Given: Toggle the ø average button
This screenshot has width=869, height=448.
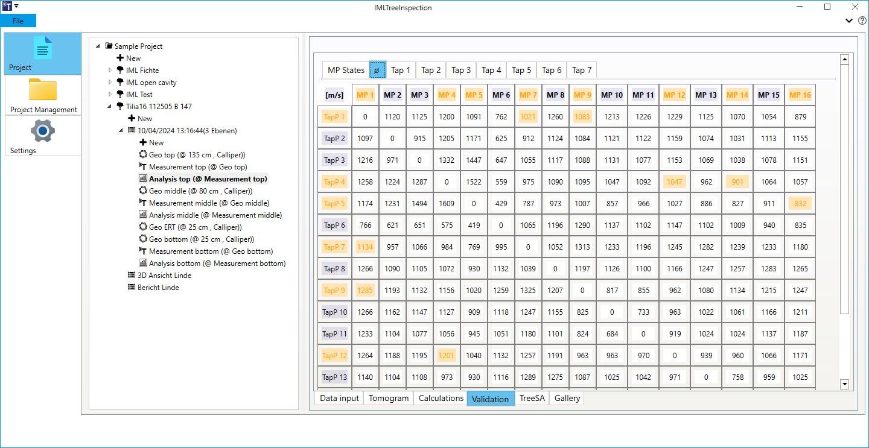Looking at the screenshot, I should point(377,70).
